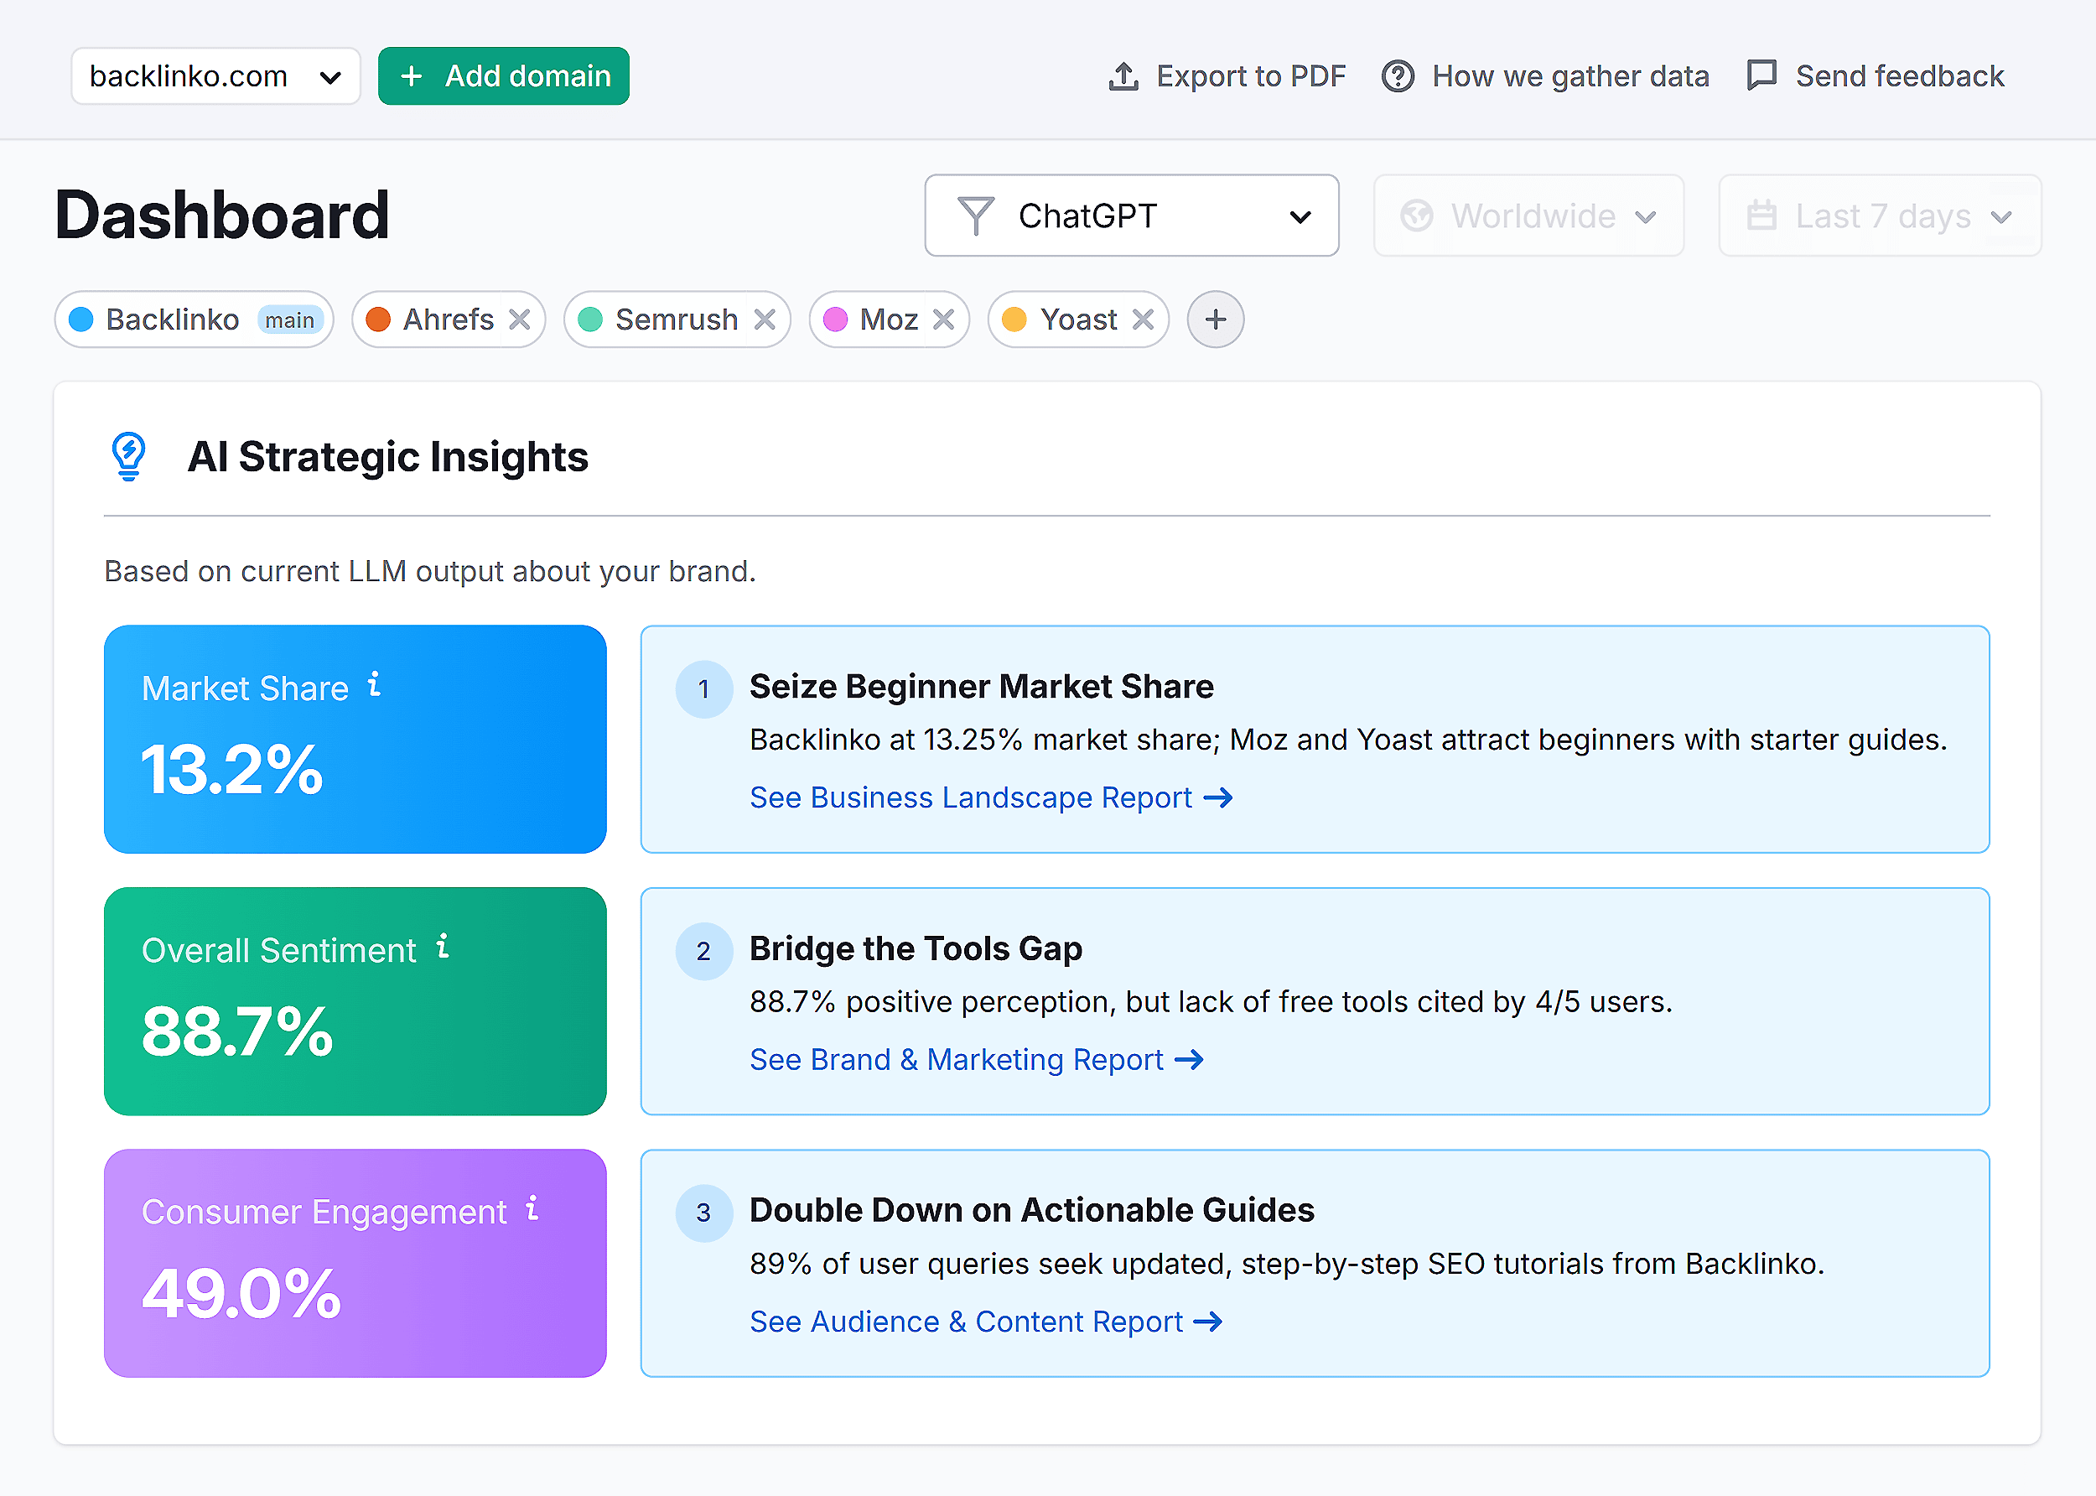This screenshot has height=1496, width=2096.
Task: Click the Seize Beginner Market Share heading
Action: click(x=982, y=686)
